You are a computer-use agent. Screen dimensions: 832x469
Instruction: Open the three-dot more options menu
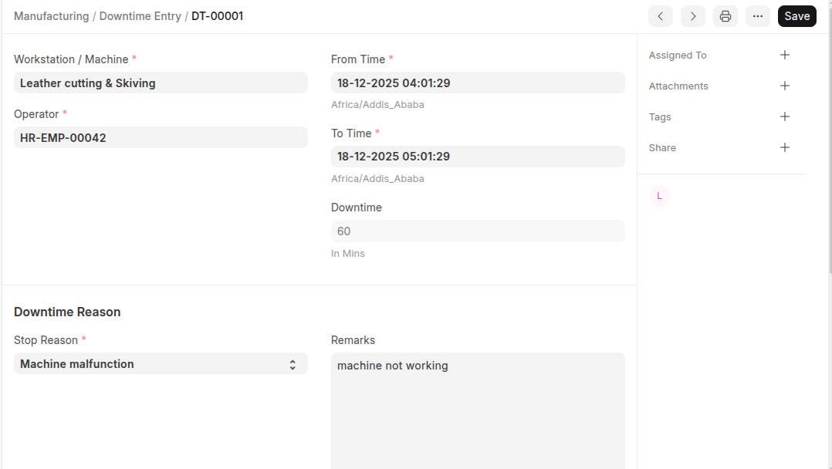(x=758, y=16)
